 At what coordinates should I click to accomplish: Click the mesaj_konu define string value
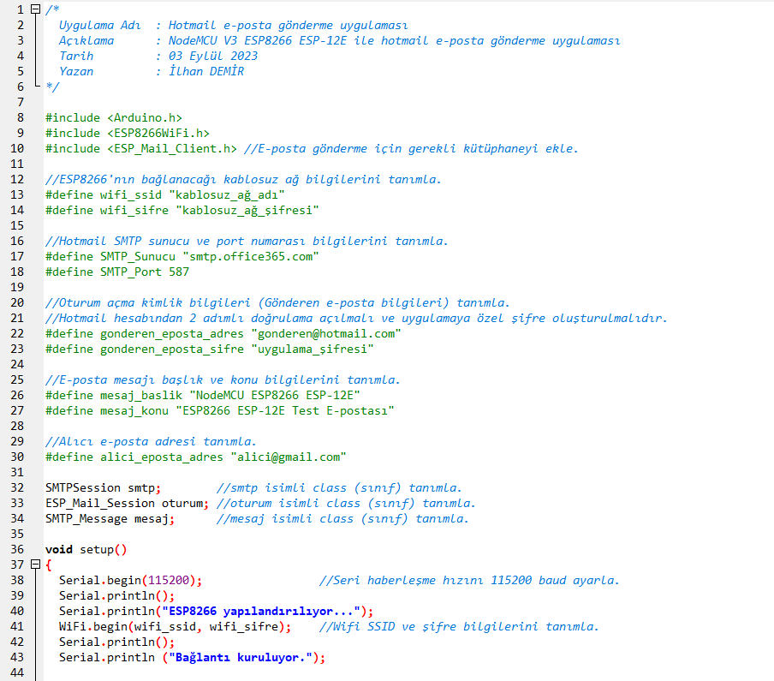click(284, 410)
